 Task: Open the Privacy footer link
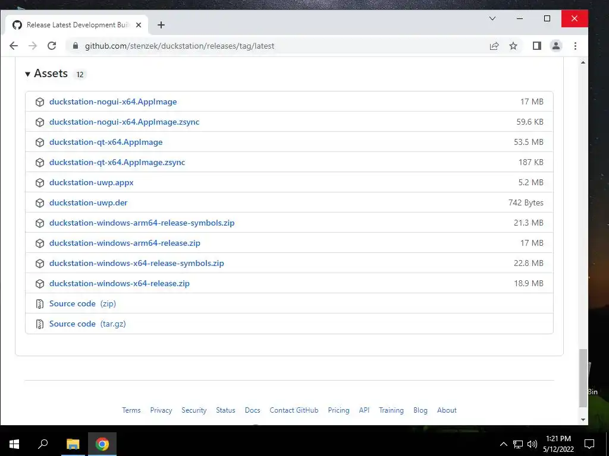(x=161, y=410)
